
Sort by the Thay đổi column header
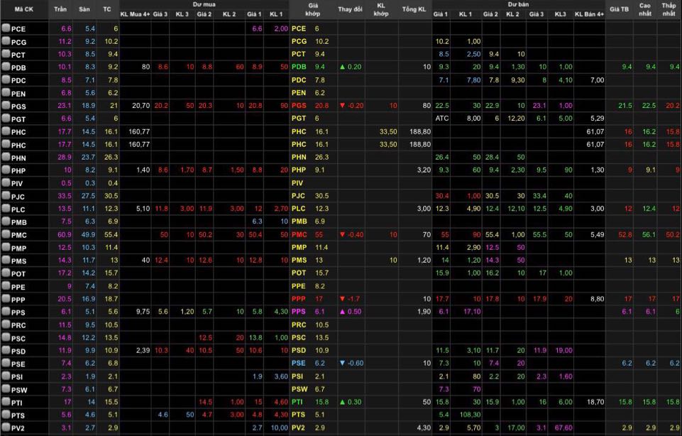point(351,9)
